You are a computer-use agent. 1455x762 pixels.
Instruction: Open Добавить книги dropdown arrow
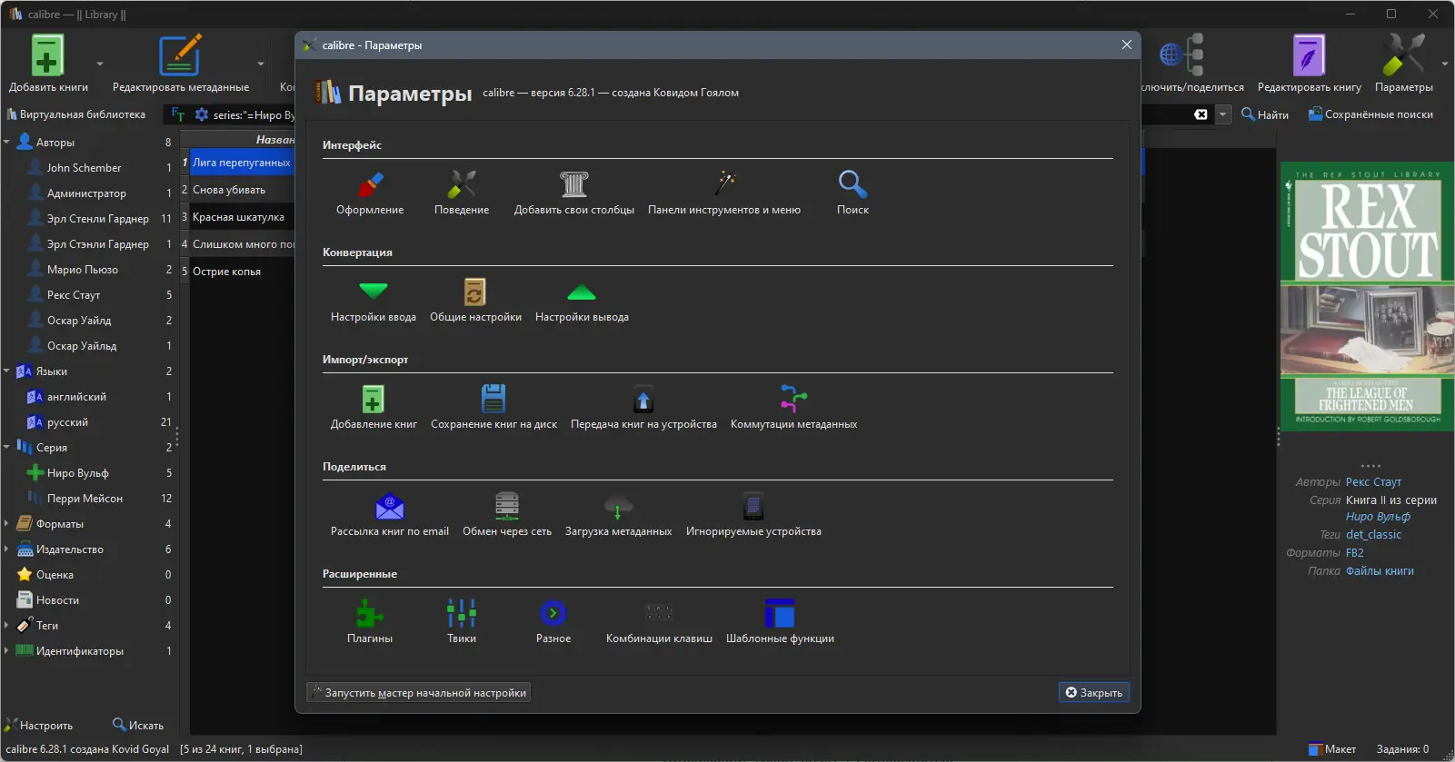(100, 64)
